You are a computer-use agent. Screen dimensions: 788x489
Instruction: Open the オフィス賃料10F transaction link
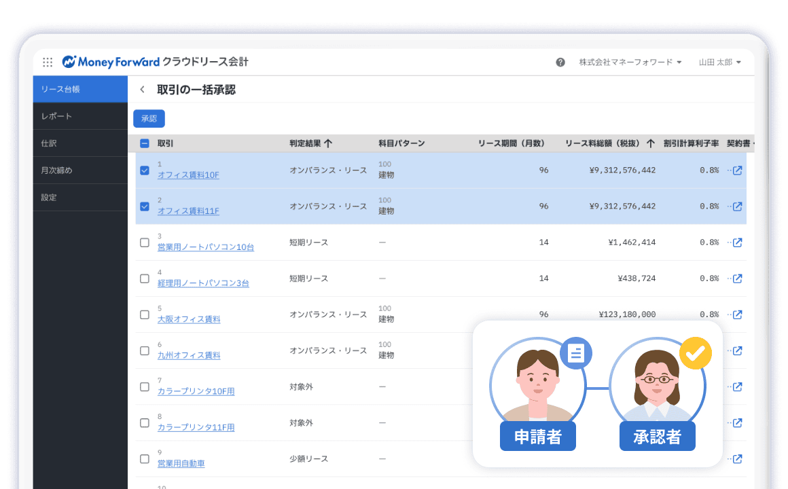[x=188, y=175]
